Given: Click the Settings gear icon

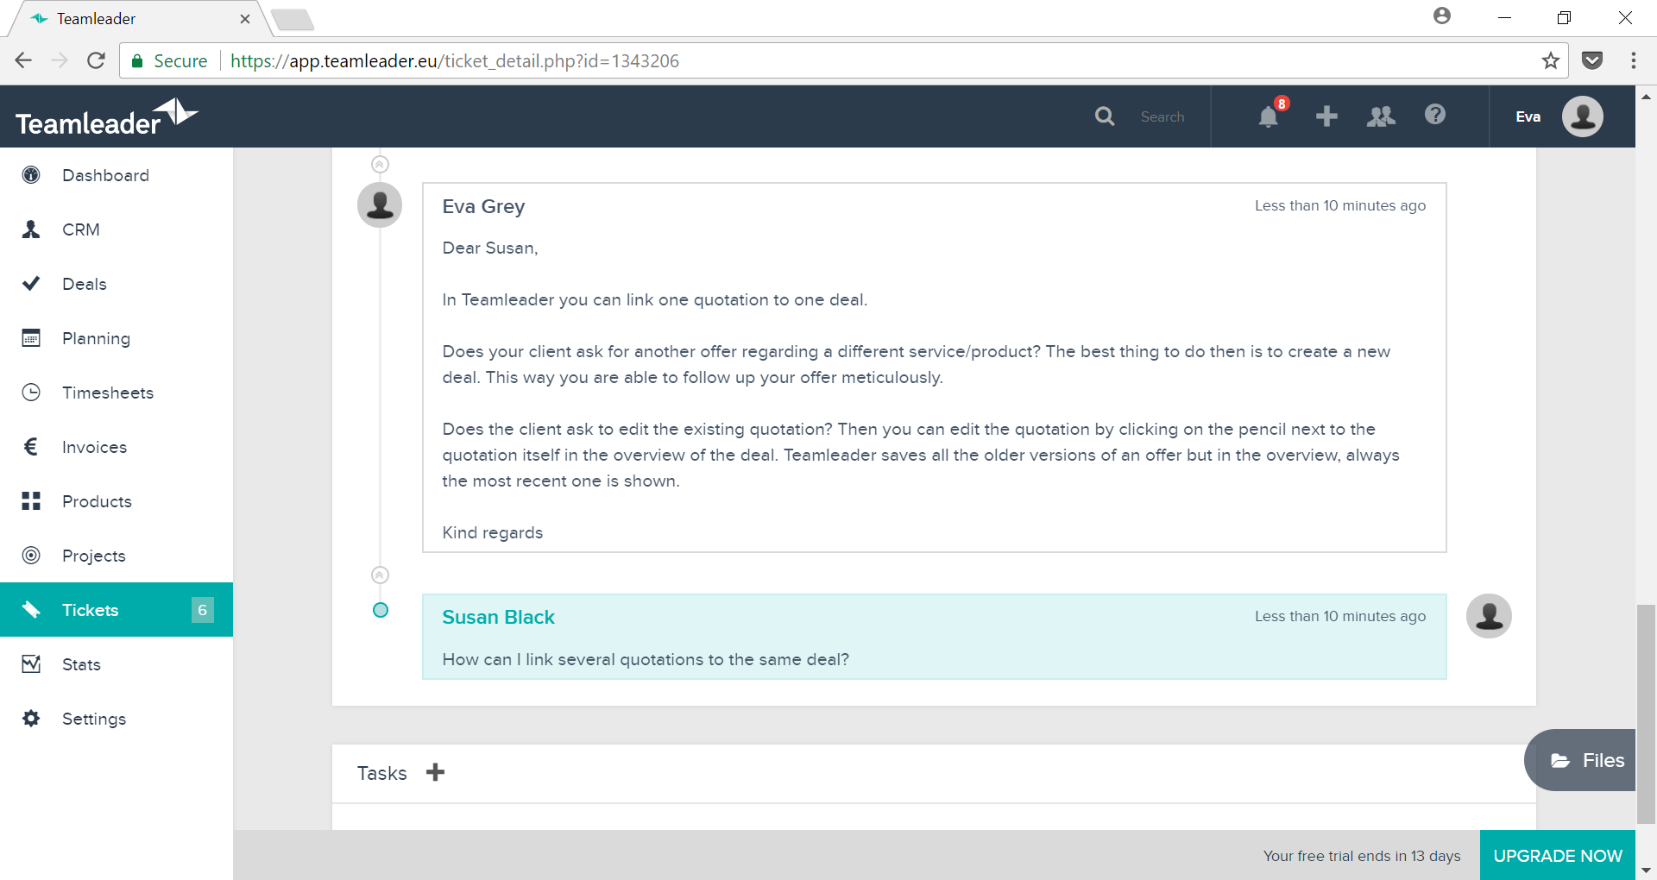Looking at the screenshot, I should point(31,719).
